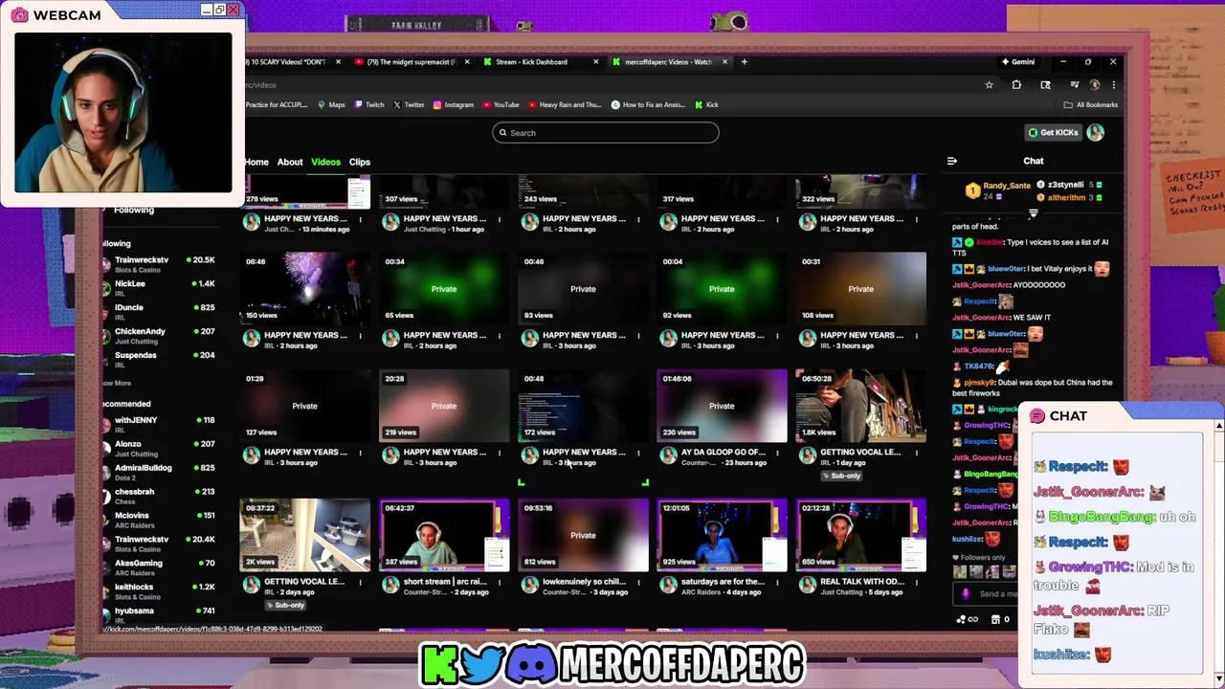The height and width of the screenshot is (689, 1225).
Task: Open Trainwreckstv channel under Following
Action: click(x=158, y=264)
